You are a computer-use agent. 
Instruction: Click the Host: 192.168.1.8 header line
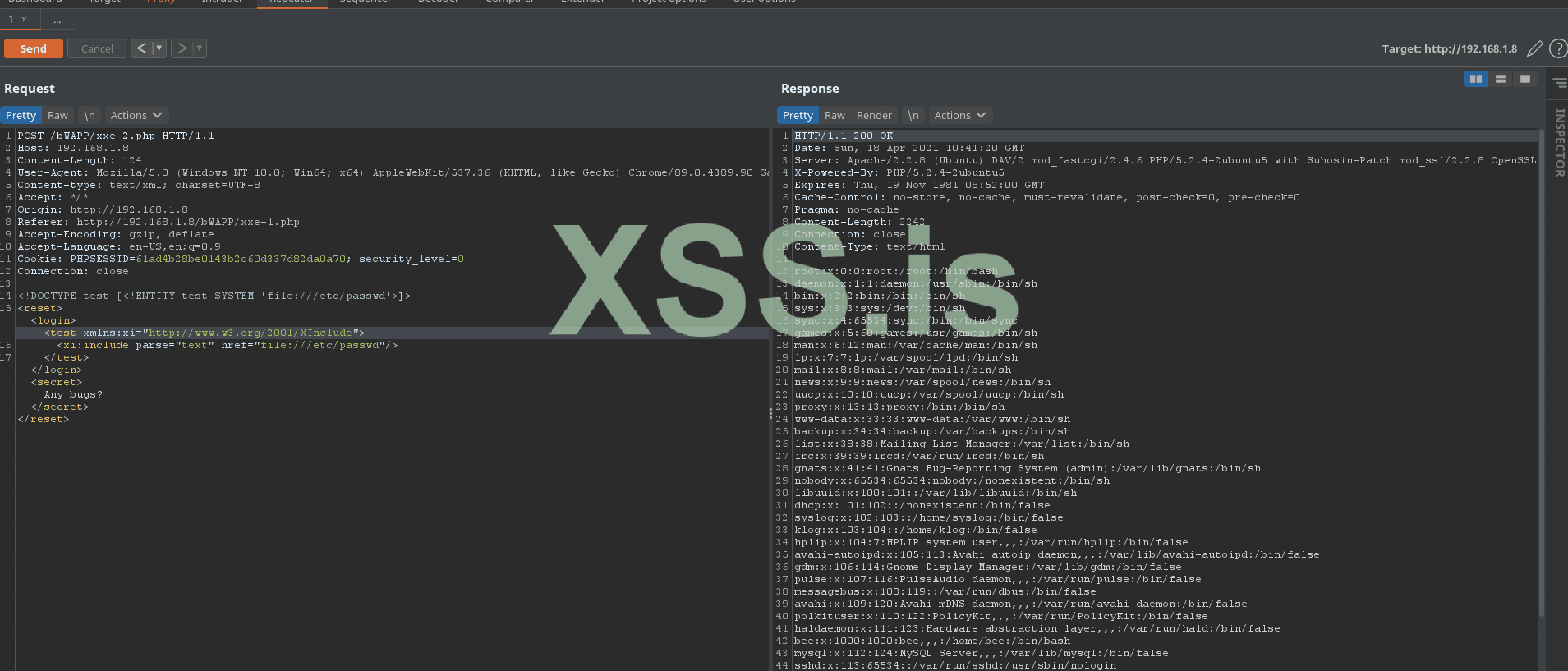click(73, 149)
